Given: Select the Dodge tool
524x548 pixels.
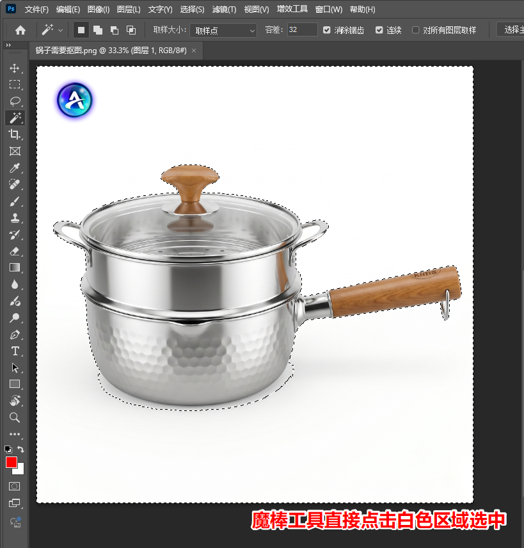Looking at the screenshot, I should click(x=14, y=318).
